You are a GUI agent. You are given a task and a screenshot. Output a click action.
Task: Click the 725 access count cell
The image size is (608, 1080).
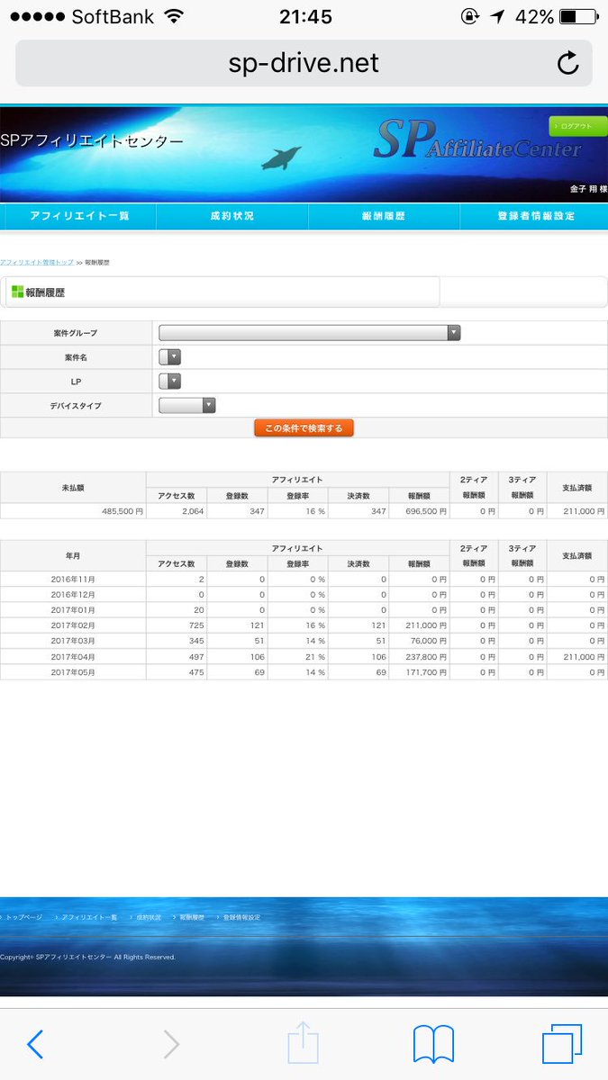(177, 625)
